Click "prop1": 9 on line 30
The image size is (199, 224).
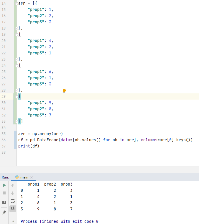(x=40, y=103)
